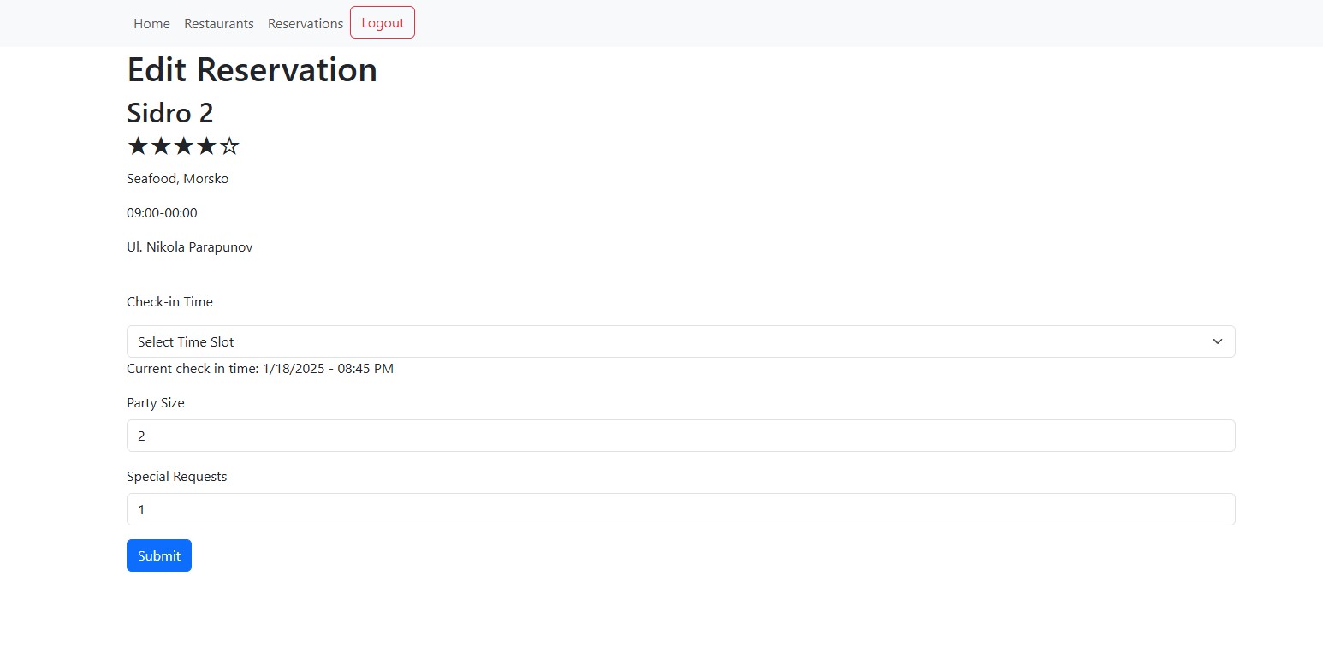Click the Check-in Time label
Image resolution: width=1323 pixels, height=647 pixels.
pyautogui.click(x=169, y=302)
